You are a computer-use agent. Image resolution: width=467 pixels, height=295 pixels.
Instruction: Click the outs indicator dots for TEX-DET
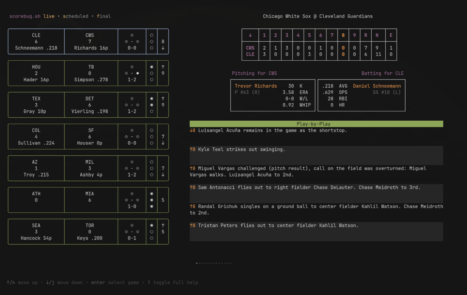(152, 105)
